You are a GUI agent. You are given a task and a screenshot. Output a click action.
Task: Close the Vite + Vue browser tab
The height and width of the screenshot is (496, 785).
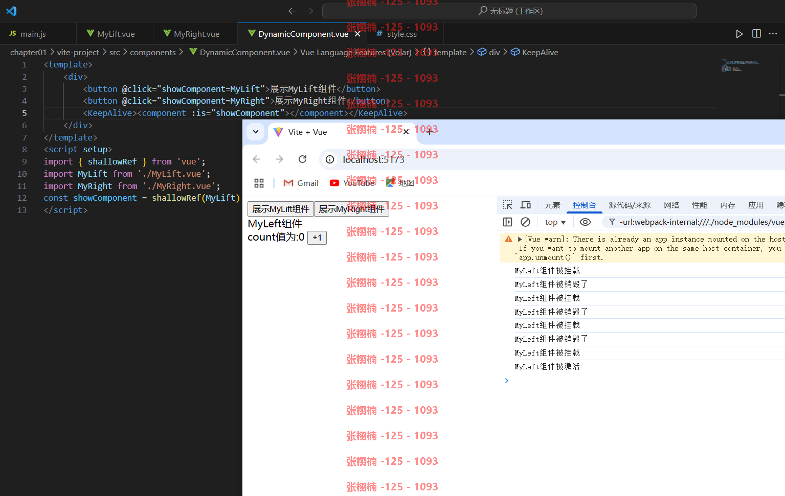tap(406, 132)
